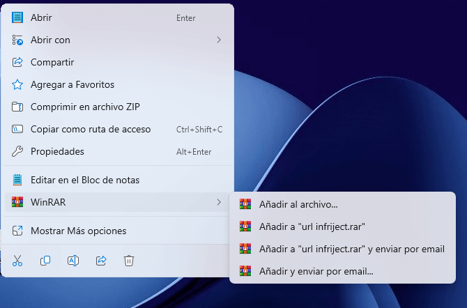Open Mostrar Más opciones
The image size is (467, 308).
(117, 231)
